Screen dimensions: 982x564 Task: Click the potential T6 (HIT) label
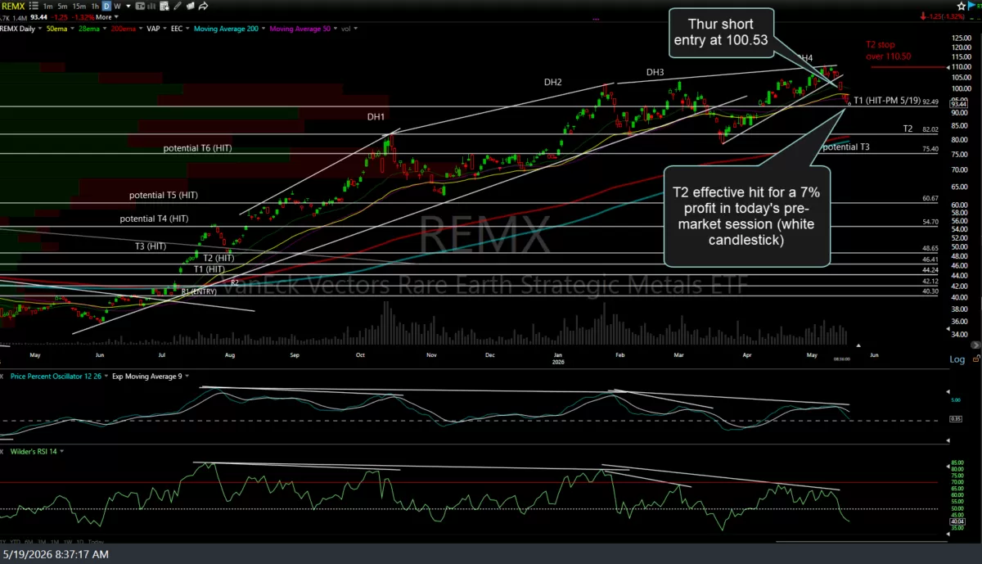pyautogui.click(x=198, y=148)
